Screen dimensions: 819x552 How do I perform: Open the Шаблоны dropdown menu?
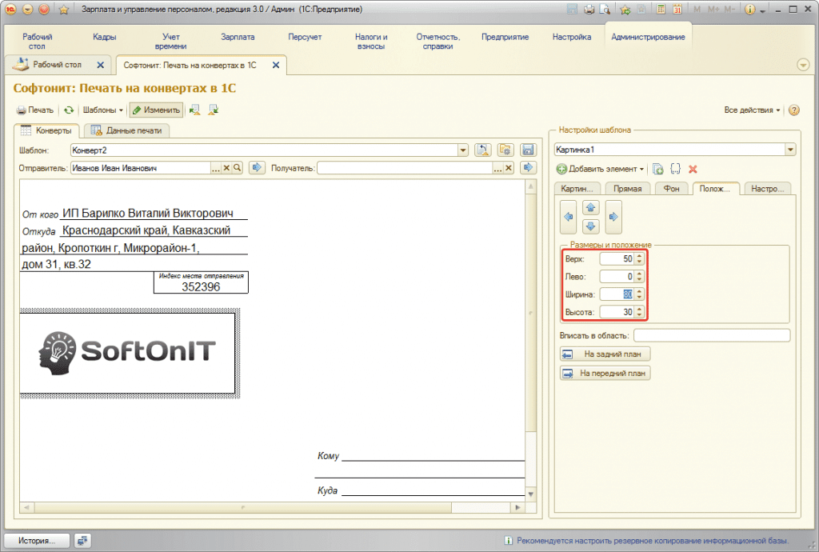coord(102,110)
